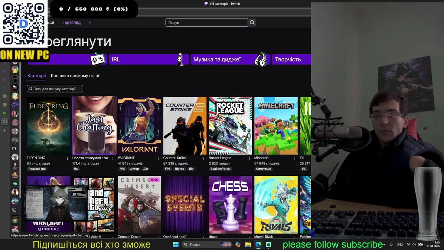Open the Chess cover thumbnail
This screenshot has height=250, width=444.
230,205
